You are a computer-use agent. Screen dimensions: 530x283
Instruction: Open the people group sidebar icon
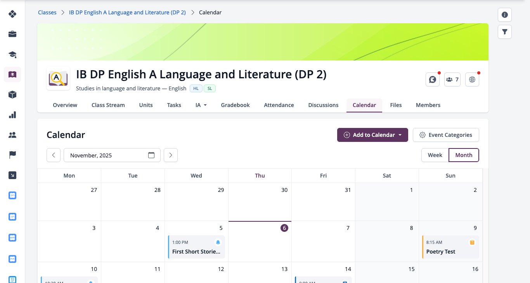[12, 135]
